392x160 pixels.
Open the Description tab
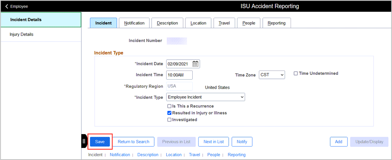[x=167, y=23]
